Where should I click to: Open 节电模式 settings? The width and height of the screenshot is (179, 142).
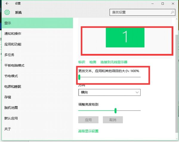click(37, 76)
